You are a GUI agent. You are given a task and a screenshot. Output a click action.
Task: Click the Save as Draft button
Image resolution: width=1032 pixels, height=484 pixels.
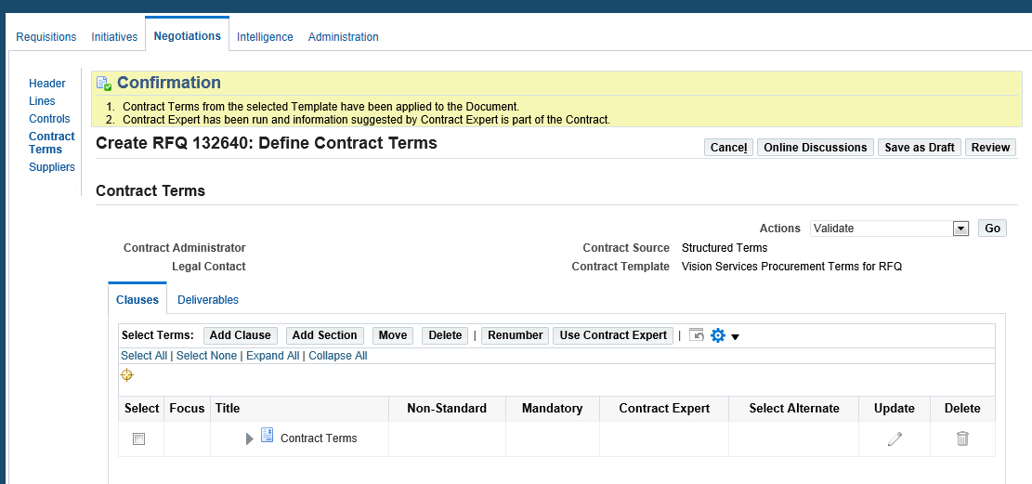tap(919, 148)
